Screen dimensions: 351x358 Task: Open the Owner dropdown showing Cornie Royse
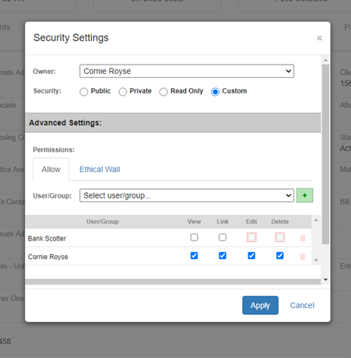(x=187, y=71)
